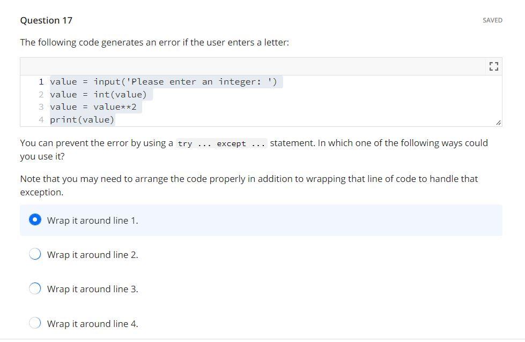Select answer option Wrap it around line 3
This screenshot has height=342, width=525.
tap(35, 288)
